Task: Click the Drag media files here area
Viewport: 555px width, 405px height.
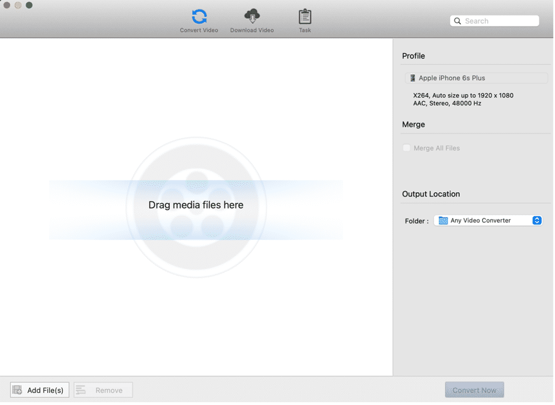Action: click(x=196, y=205)
